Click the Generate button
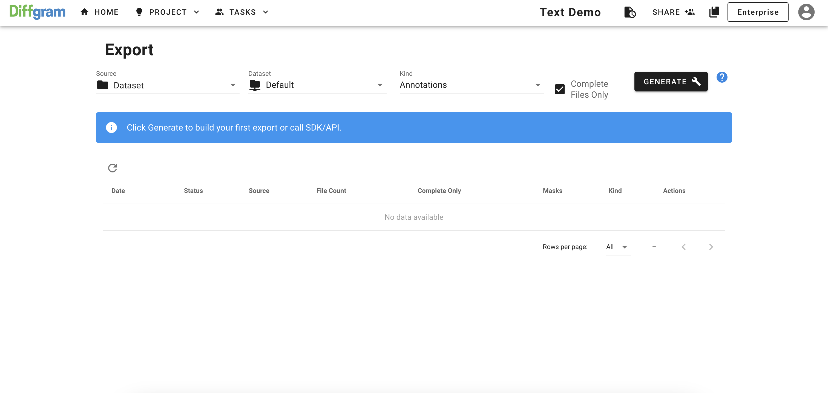The image size is (828, 393). point(671,82)
